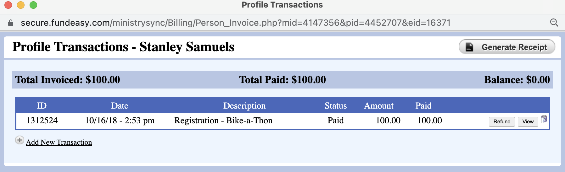Click the document icon on Generate Receipt
This screenshot has width=565, height=172.
click(469, 47)
